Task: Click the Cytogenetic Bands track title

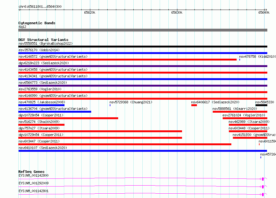Action: pos(37,23)
